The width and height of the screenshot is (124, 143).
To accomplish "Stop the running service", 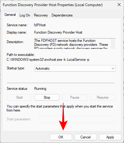I will pyautogui.click(x=47, y=97).
